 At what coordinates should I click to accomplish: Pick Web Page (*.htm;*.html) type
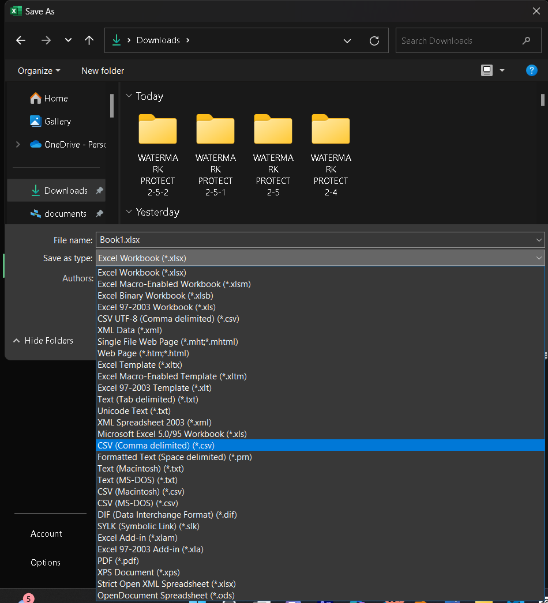coord(320,353)
